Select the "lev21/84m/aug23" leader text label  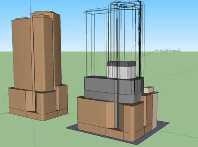[170, 51]
